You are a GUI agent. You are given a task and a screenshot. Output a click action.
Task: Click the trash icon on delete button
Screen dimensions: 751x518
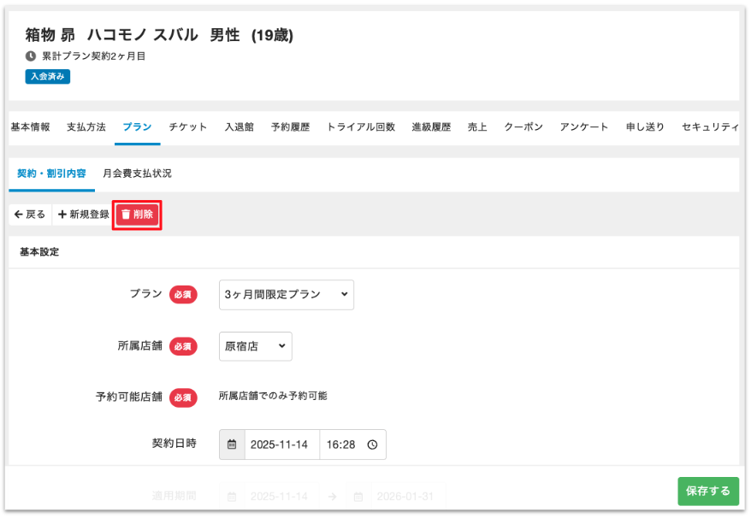pos(126,215)
